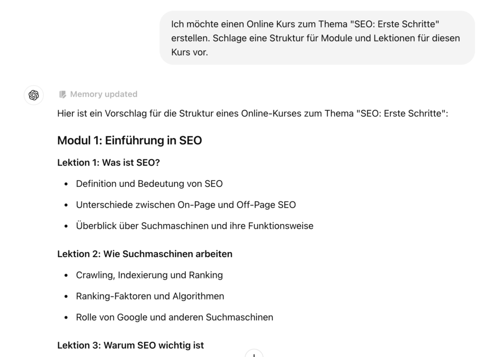The height and width of the screenshot is (357, 485).
Task: Click bullet "Definition und Bedeutung von SEO"
Action: pyautogui.click(x=149, y=183)
